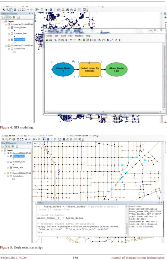Click Go Back extent arrow in Figure 5 toolbar
Screen dimensions: 167x260
click(x=26, y=139)
